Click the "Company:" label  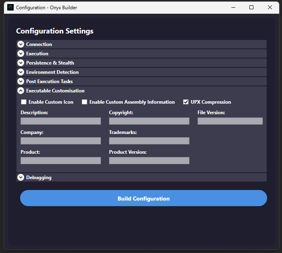pos(32,132)
